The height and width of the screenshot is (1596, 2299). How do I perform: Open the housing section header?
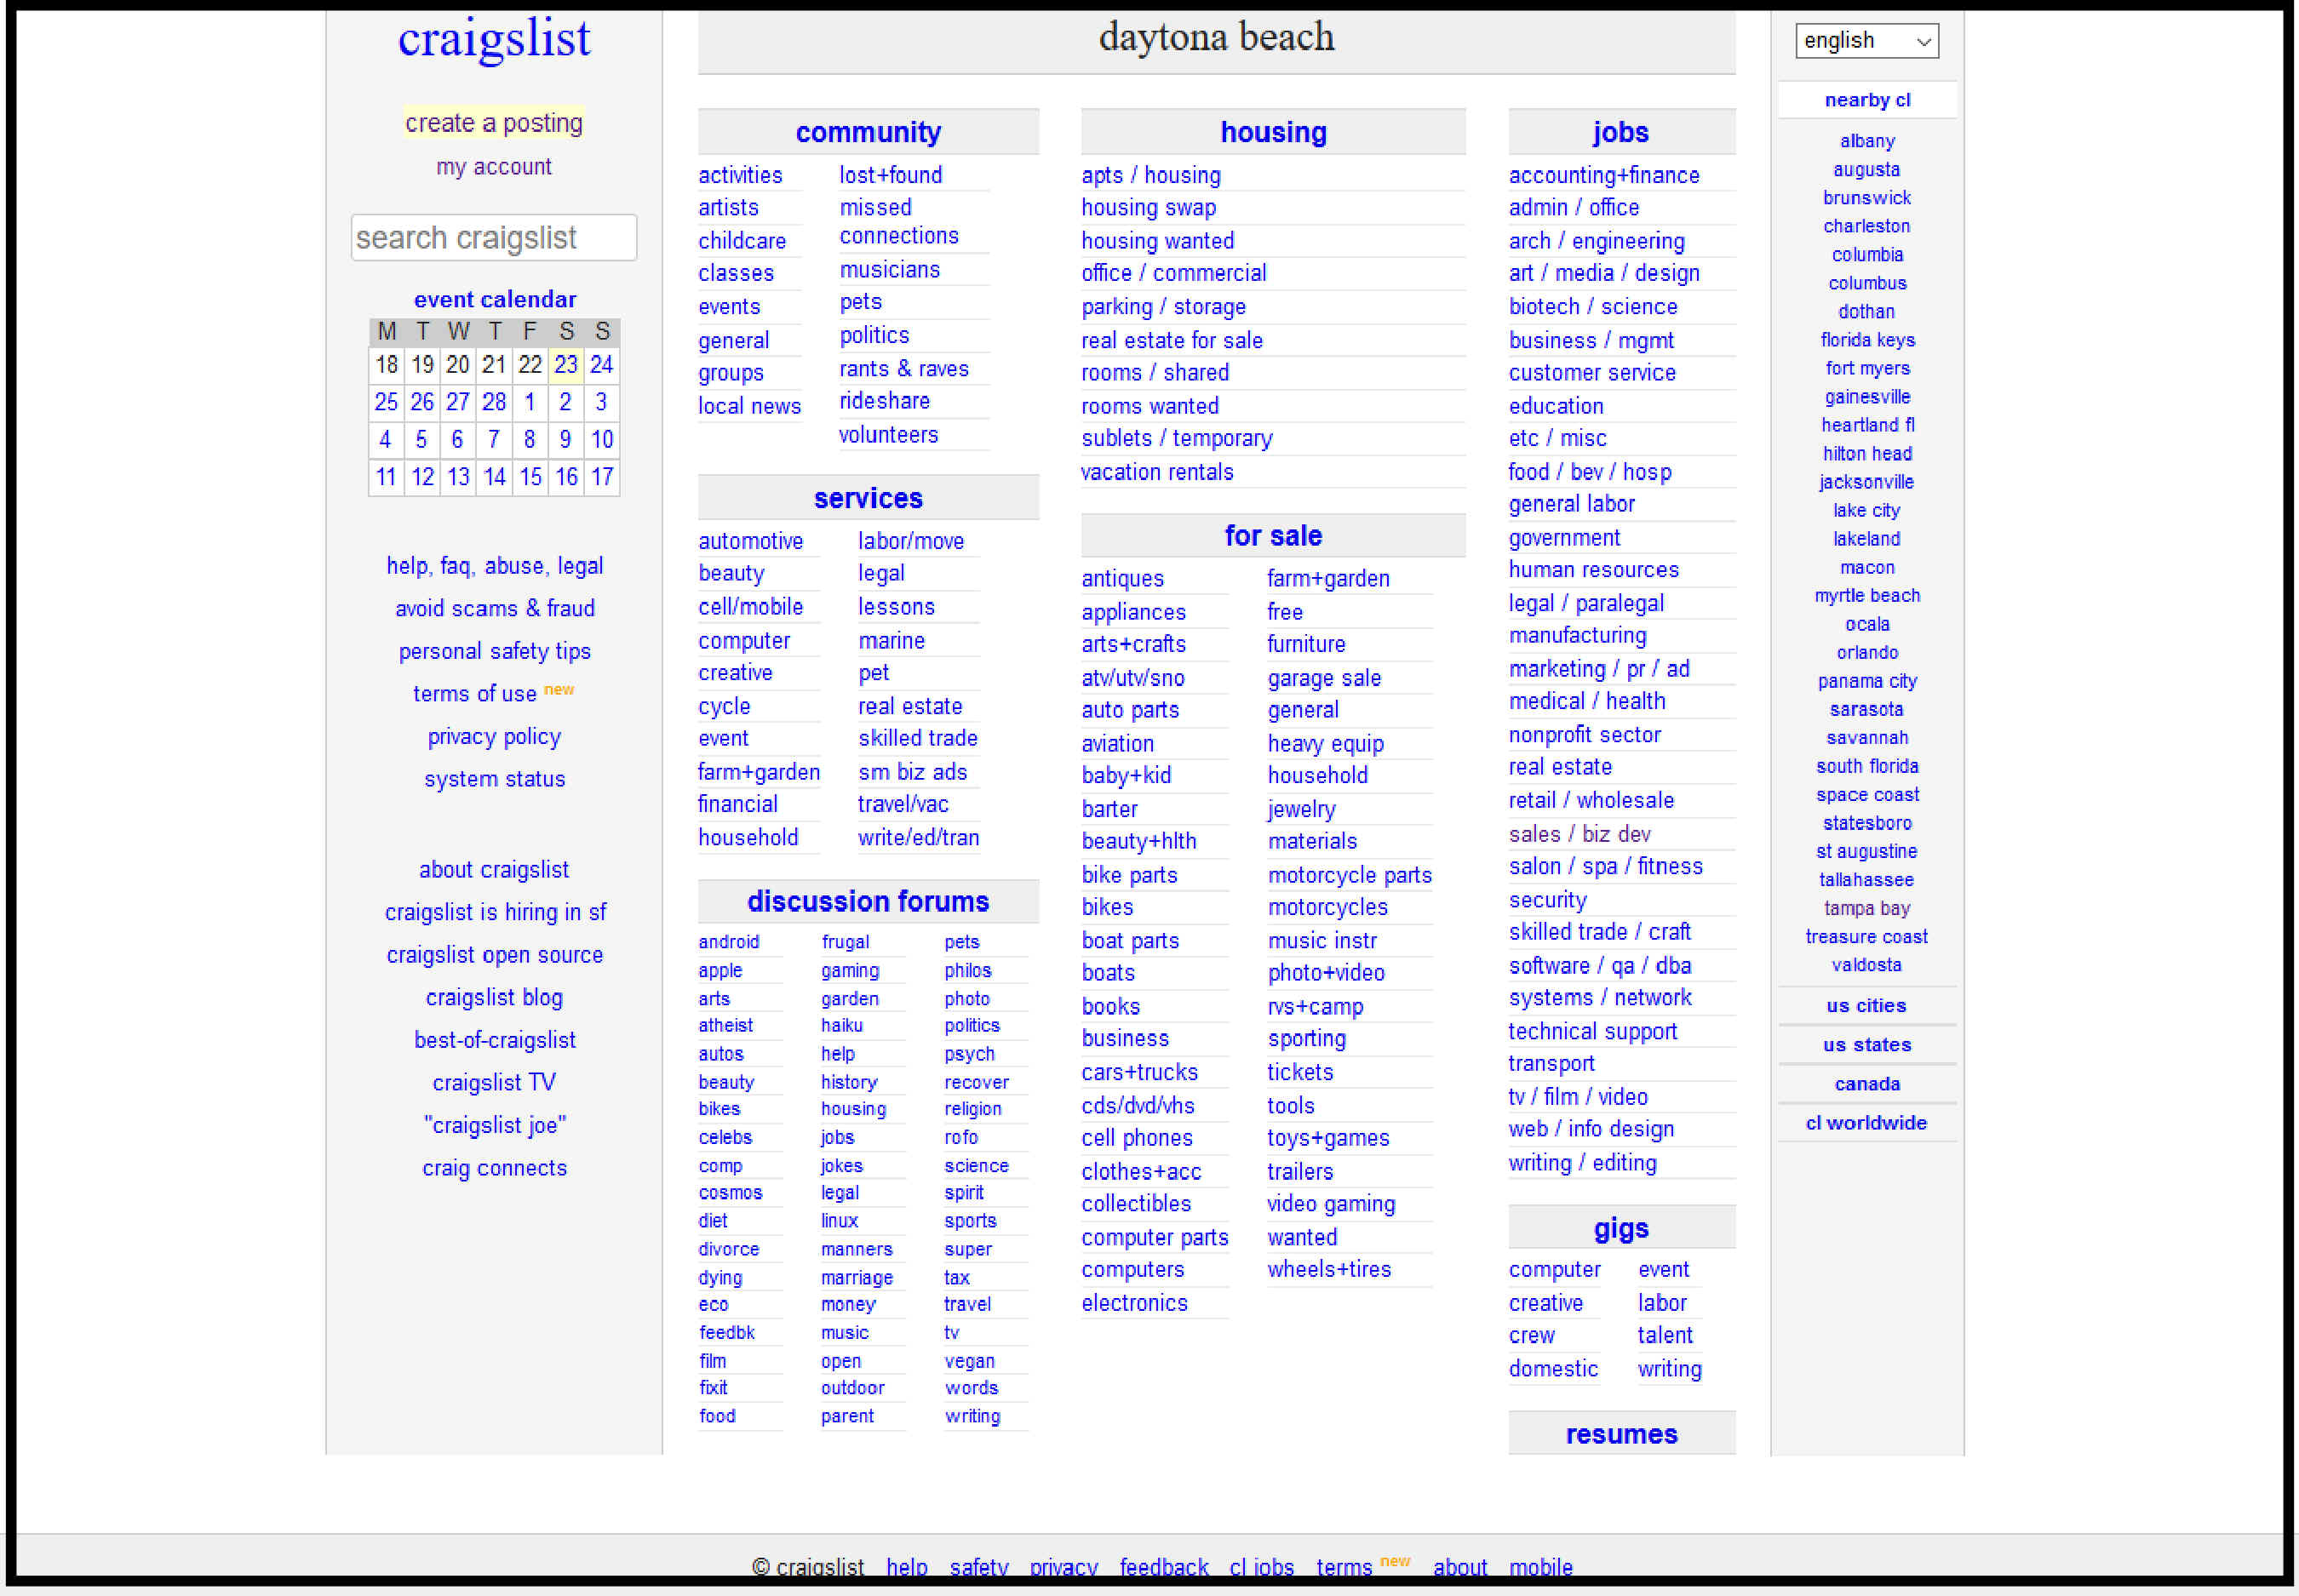pyautogui.click(x=1273, y=132)
